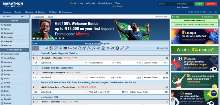Select the fire Popular filter icon
Screen dimensions: 220x105
[35, 48]
